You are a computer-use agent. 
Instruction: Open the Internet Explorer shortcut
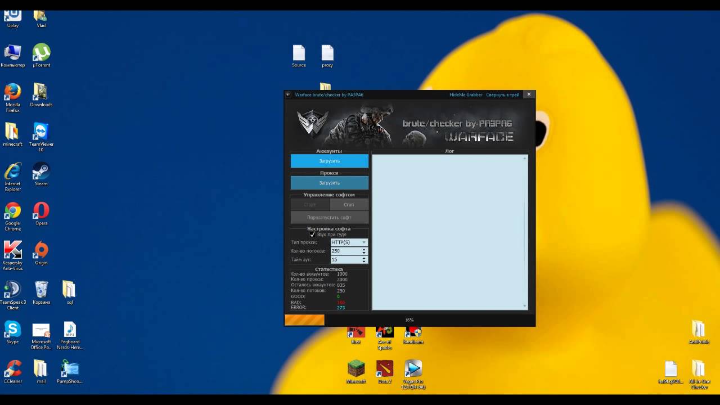12,177
